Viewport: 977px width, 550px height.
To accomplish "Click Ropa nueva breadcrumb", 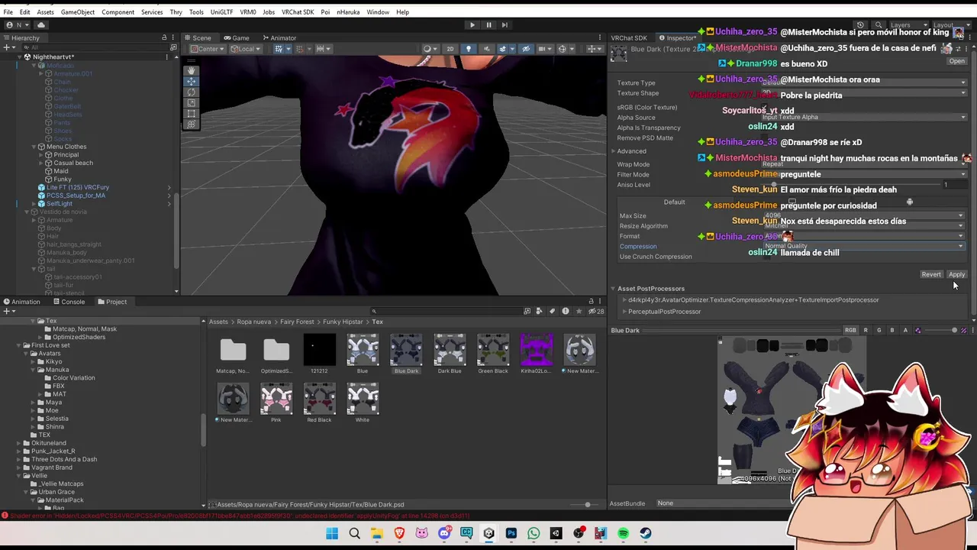I will [253, 322].
